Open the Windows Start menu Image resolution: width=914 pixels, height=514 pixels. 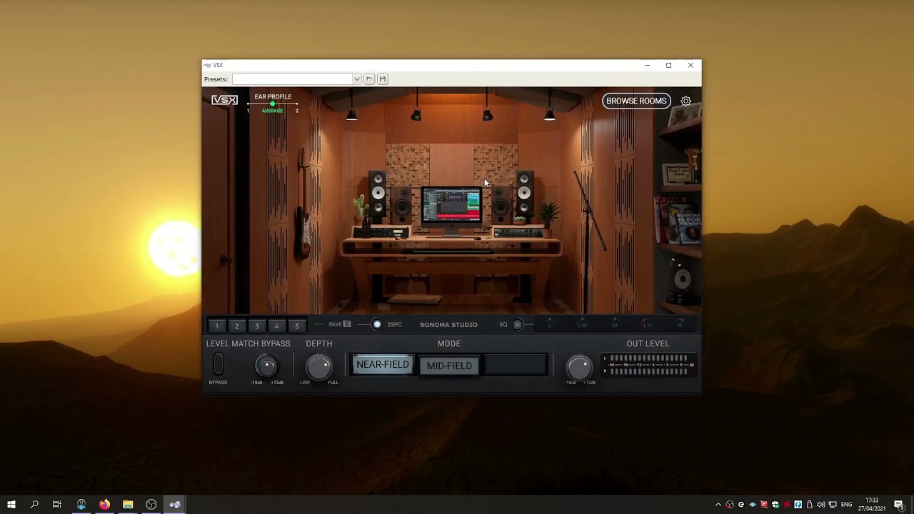pyautogui.click(x=11, y=505)
